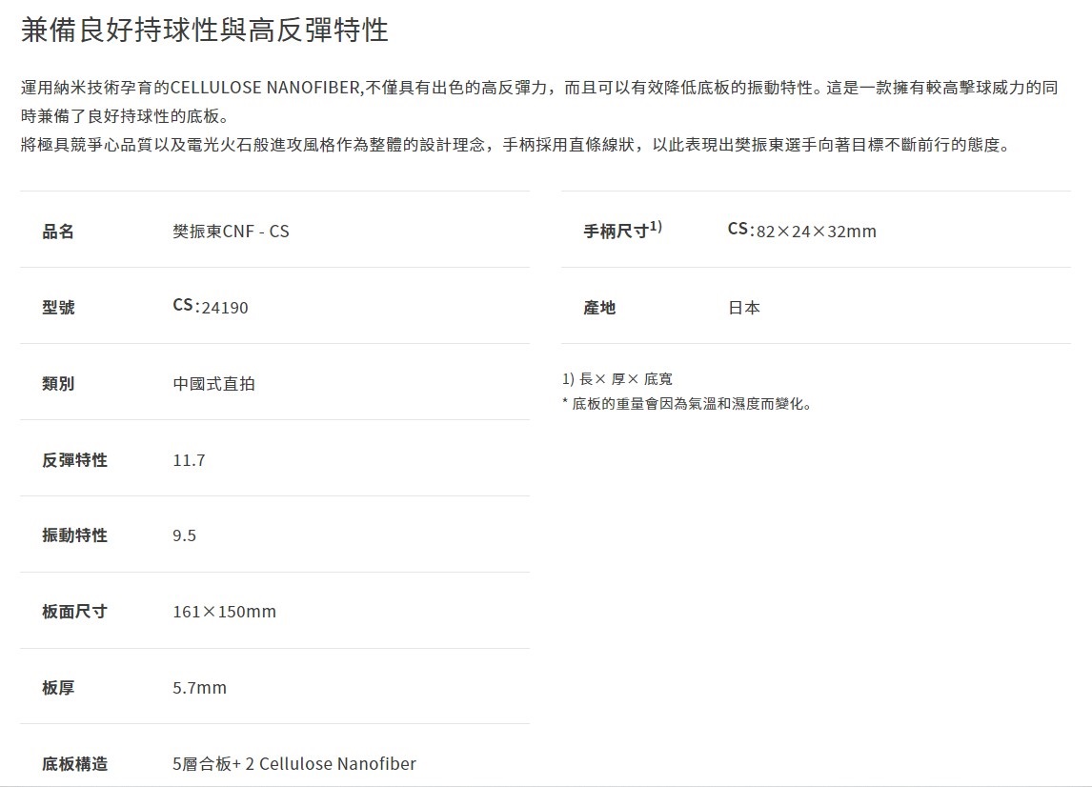Click the 底板構造 label
This screenshot has height=787, width=1092.
tap(74, 764)
